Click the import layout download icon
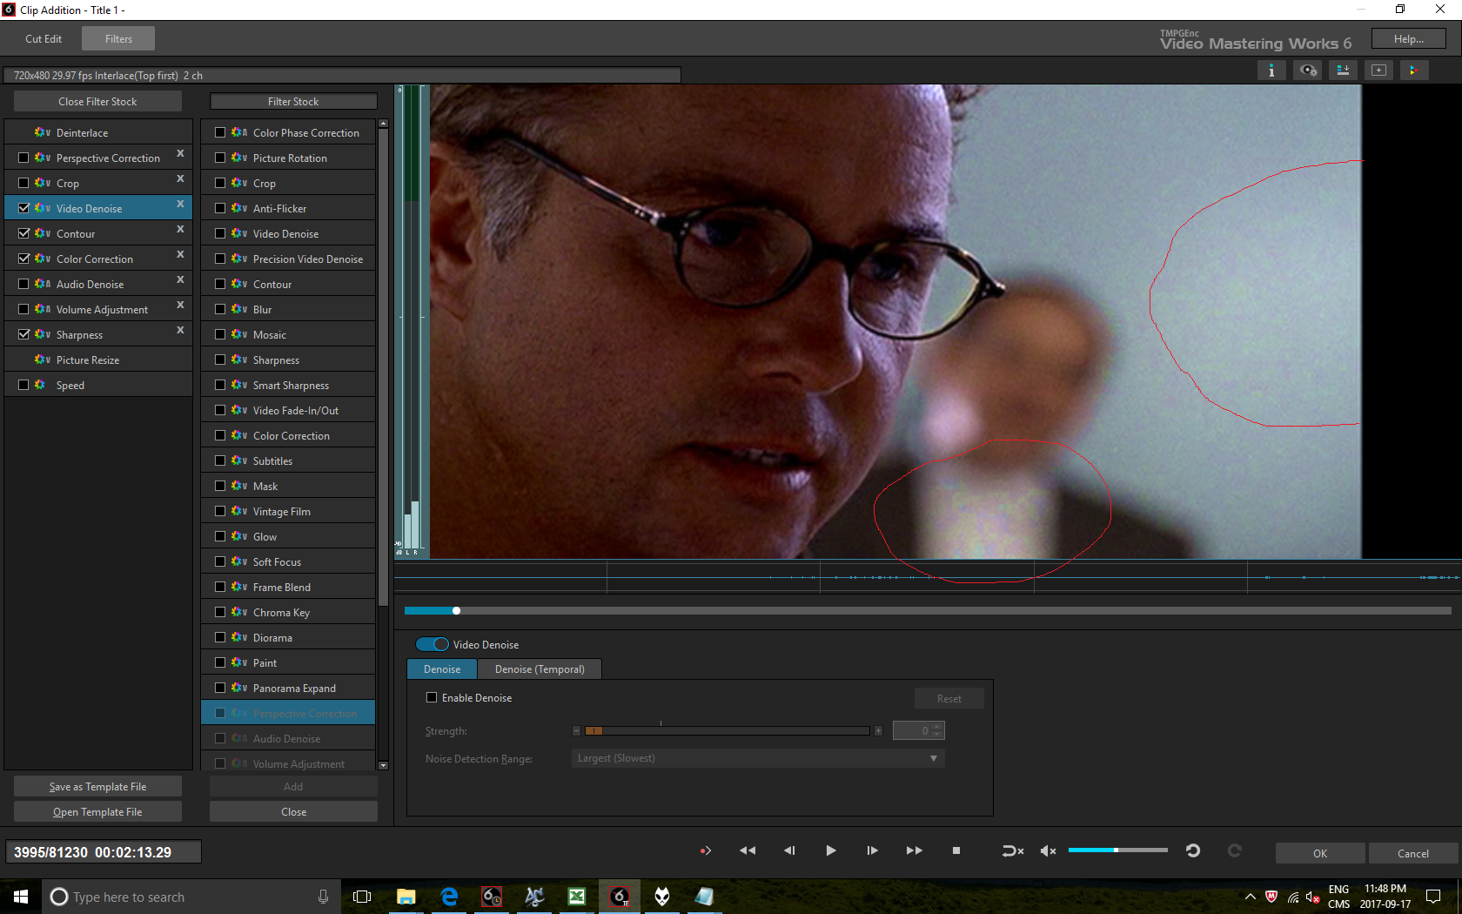The image size is (1462, 914). (x=1343, y=71)
